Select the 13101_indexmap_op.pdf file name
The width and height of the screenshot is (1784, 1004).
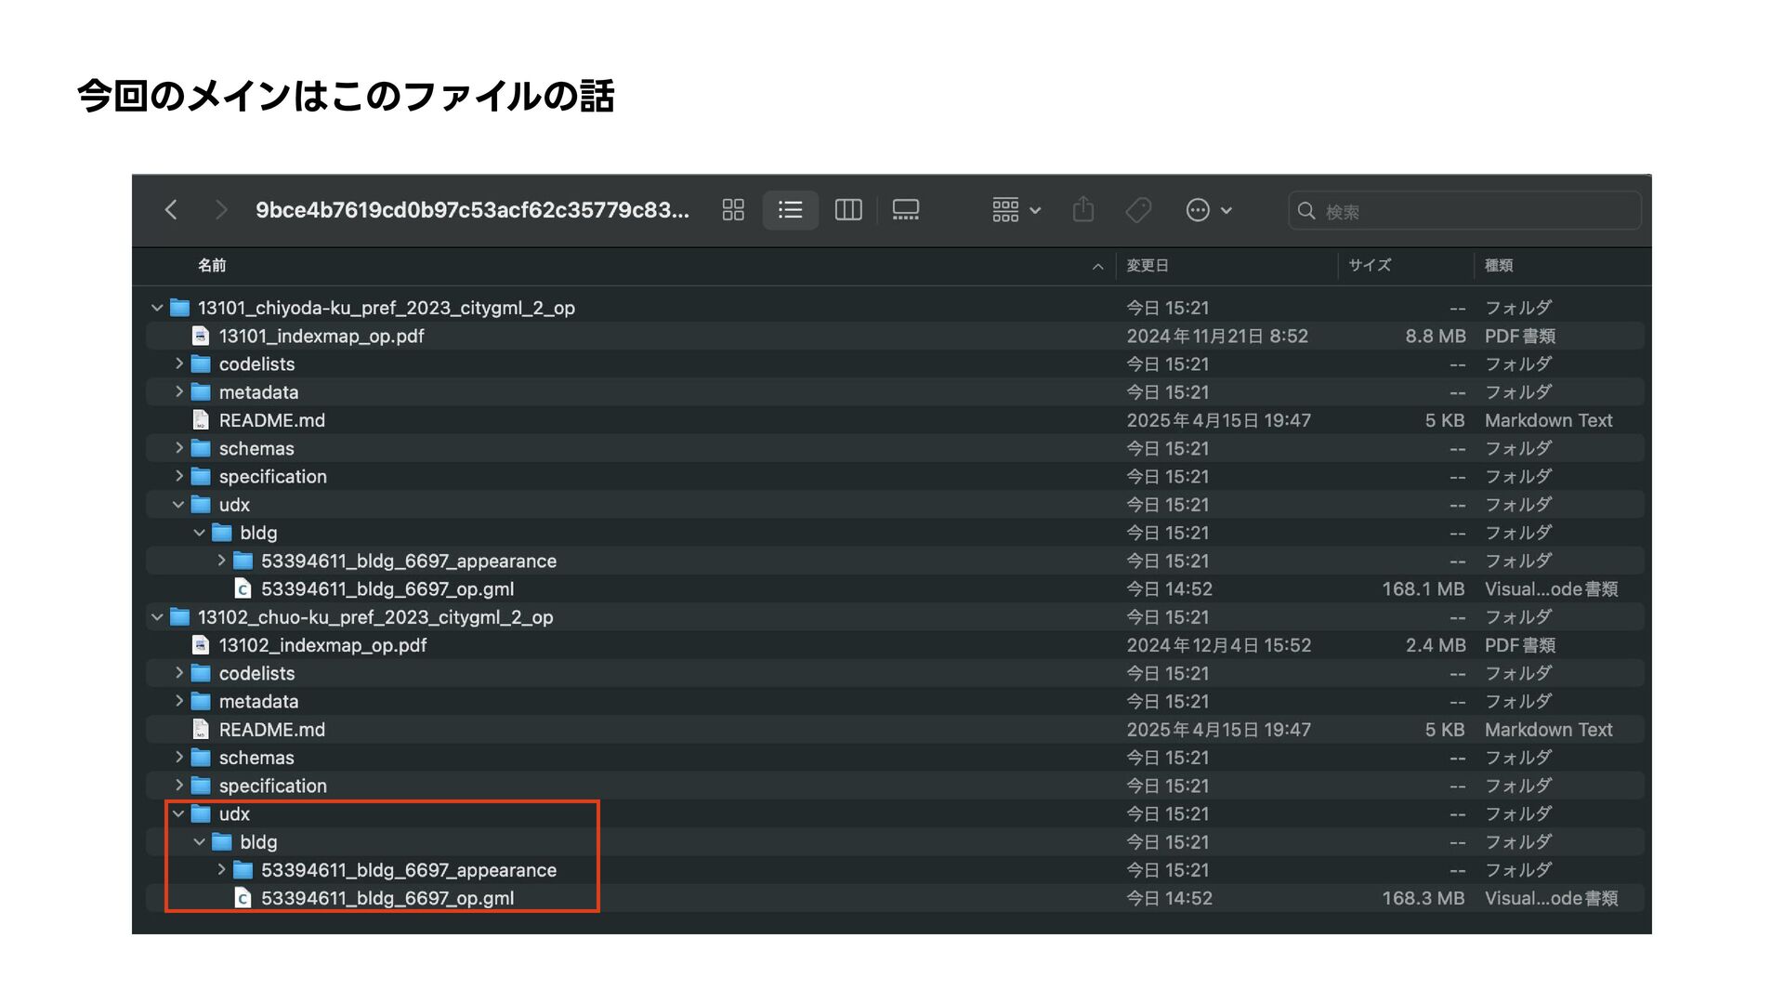[x=321, y=337]
